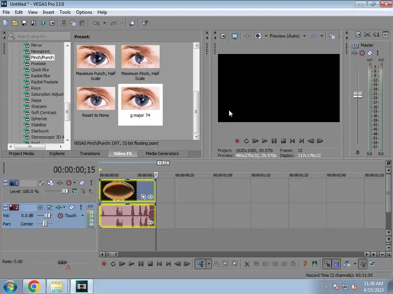
Task: Switch to the Media Generators tab
Action: (162, 154)
